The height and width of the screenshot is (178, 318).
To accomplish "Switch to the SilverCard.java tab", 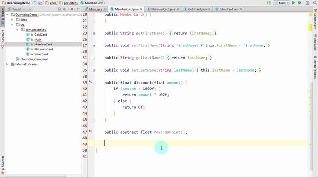I will click(x=229, y=9).
